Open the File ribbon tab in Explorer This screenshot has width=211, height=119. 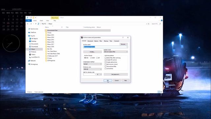point(29,20)
